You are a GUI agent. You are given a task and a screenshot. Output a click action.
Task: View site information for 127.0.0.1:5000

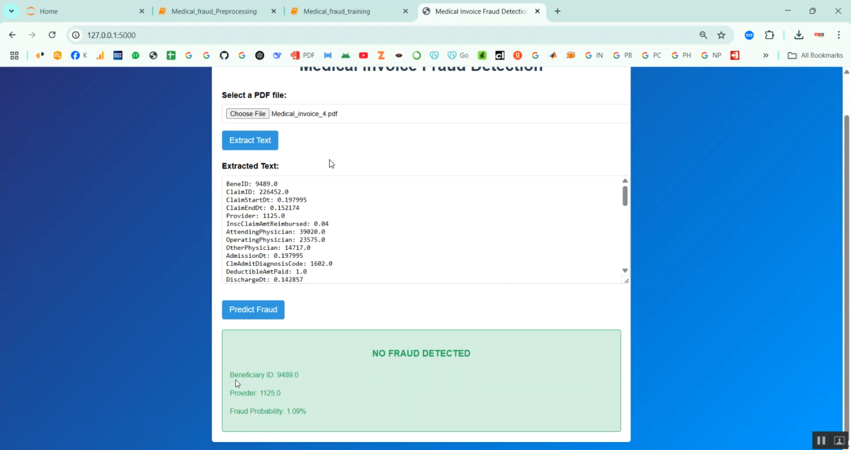[76, 35]
